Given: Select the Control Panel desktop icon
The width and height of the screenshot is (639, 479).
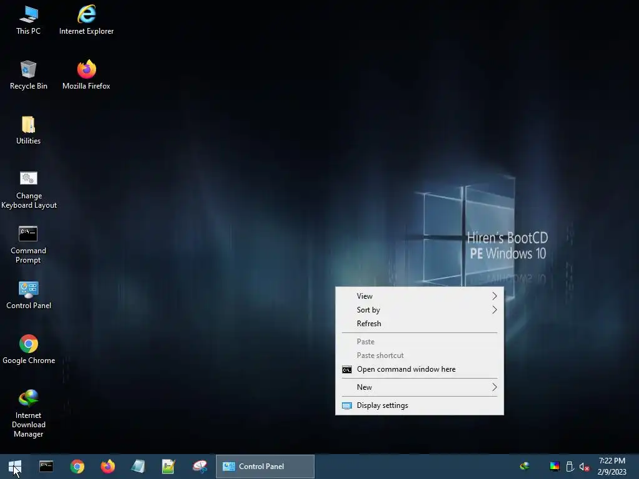Looking at the screenshot, I should 29,295.
